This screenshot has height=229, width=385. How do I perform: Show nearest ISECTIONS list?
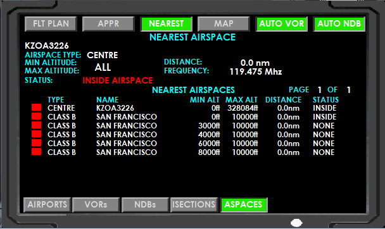(194, 205)
